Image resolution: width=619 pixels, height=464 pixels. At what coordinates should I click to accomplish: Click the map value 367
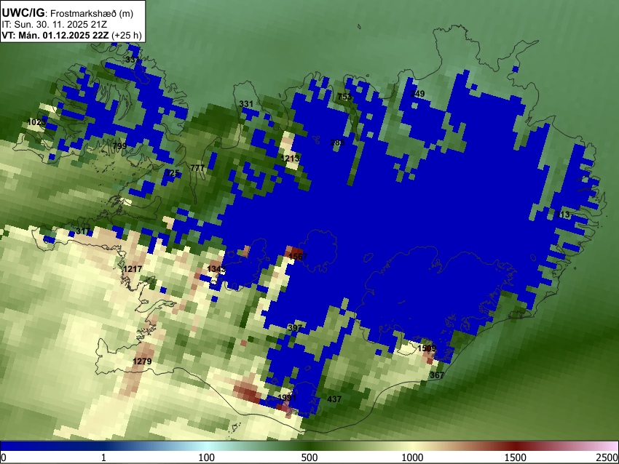click(x=437, y=375)
